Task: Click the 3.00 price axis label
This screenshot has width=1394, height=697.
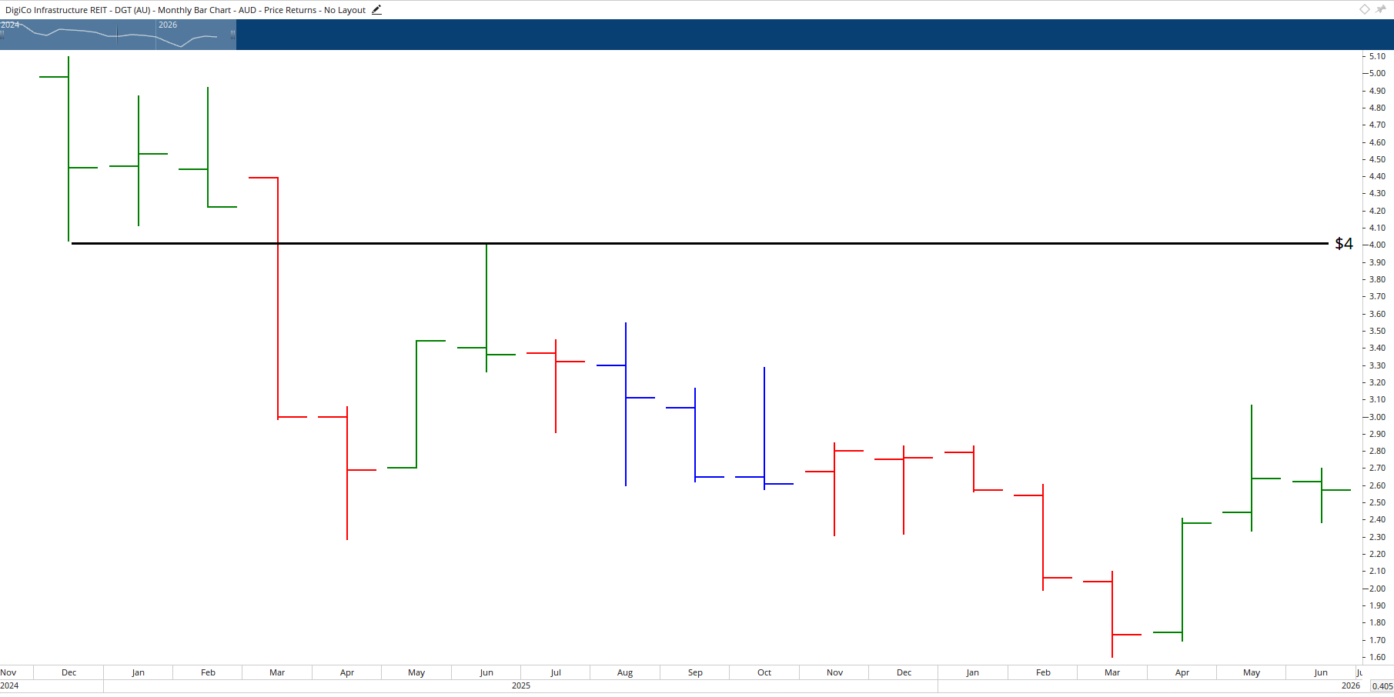Action: pyautogui.click(x=1377, y=417)
